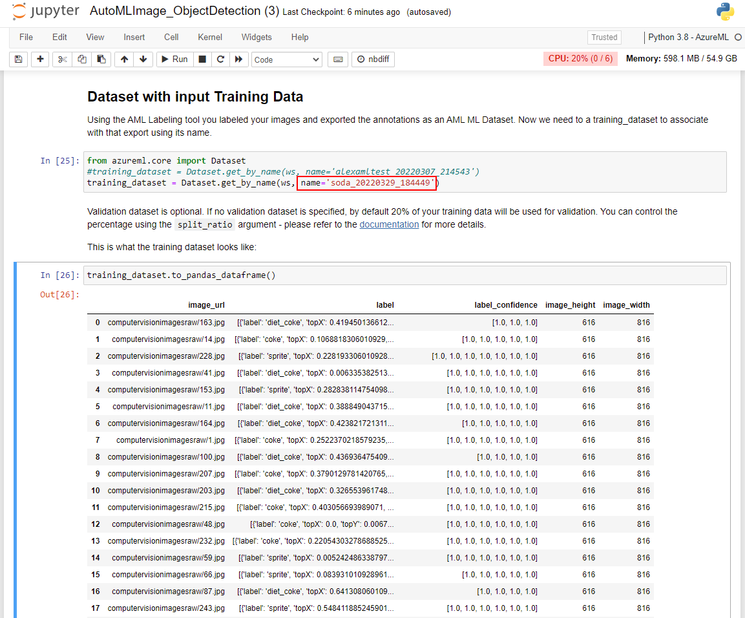
Task: Rename notebook title AutoMLImage_ObjectDetection (3)
Action: pyautogui.click(x=184, y=11)
